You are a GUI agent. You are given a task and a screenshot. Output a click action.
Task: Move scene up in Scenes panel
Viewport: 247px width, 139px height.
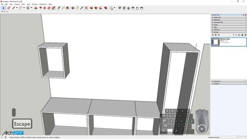pos(233,35)
